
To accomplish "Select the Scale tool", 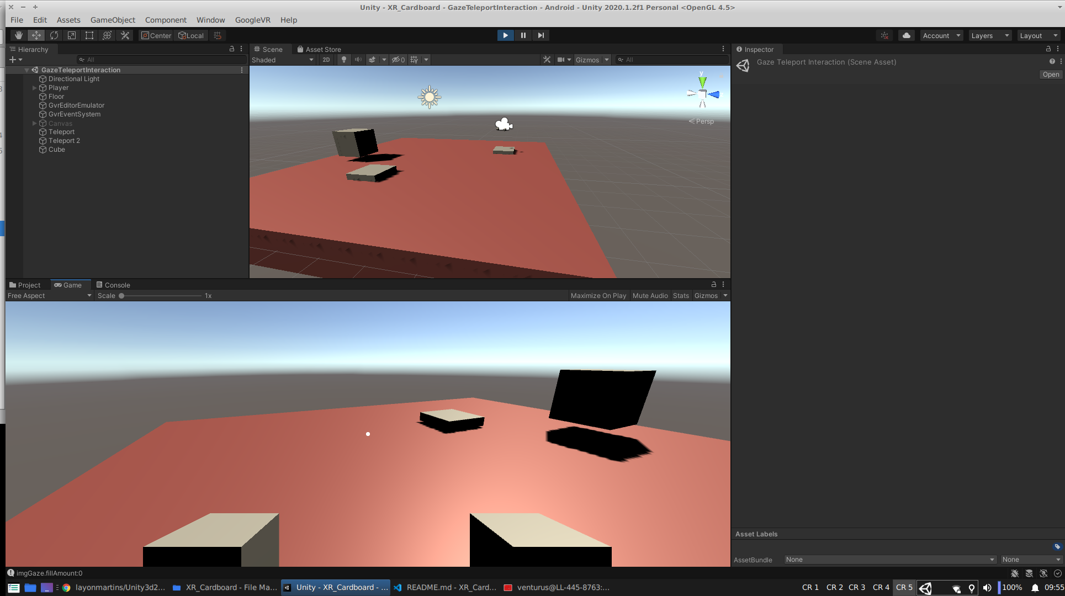I will [x=72, y=35].
